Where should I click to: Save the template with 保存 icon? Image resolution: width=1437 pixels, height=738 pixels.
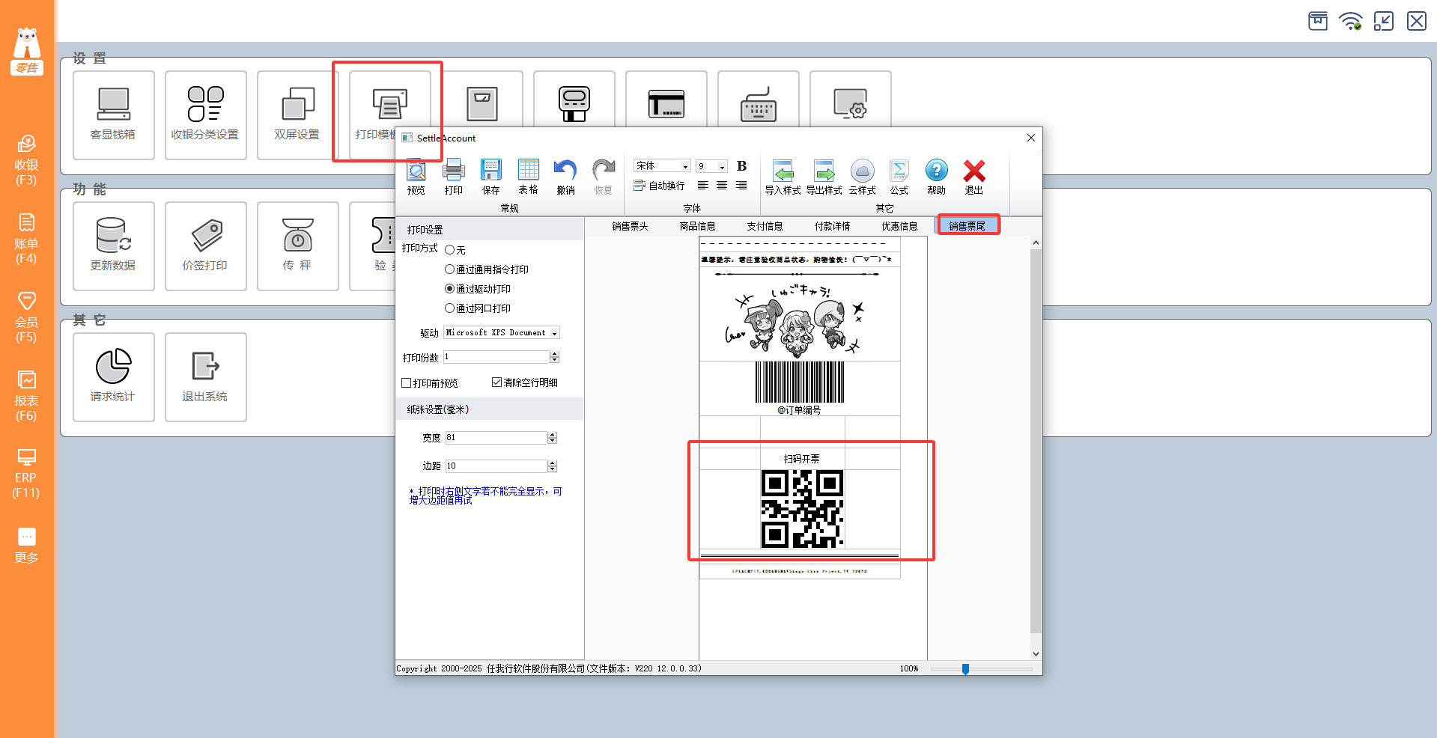pos(491,177)
